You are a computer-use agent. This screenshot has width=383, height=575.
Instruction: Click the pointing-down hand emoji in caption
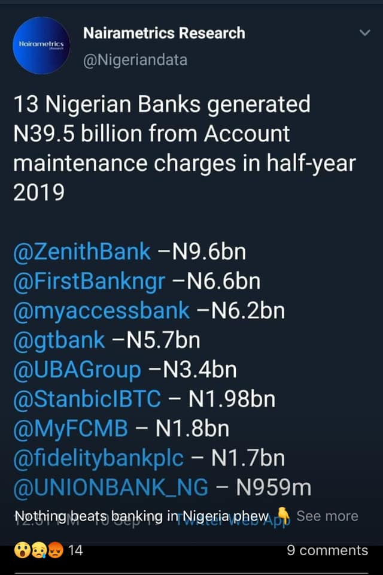tap(284, 515)
